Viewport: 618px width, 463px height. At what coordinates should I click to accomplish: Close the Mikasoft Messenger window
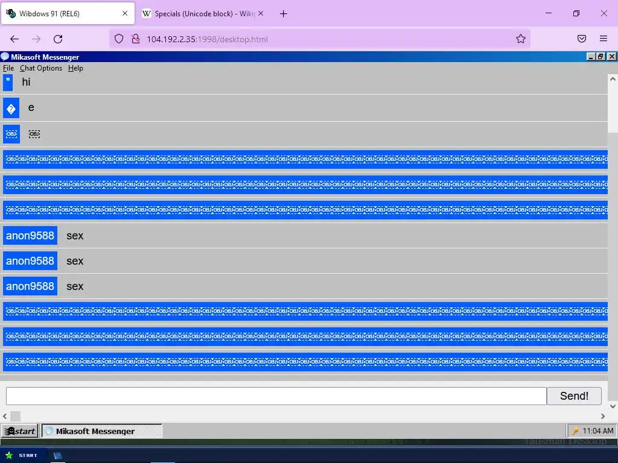click(x=611, y=57)
